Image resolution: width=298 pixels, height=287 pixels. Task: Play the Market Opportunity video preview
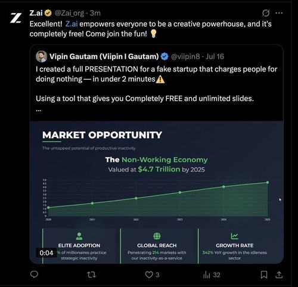[157, 192]
